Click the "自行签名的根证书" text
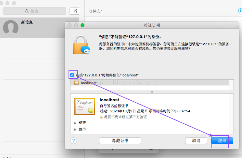The image size is (242, 158). pyautogui.click(x=114, y=106)
